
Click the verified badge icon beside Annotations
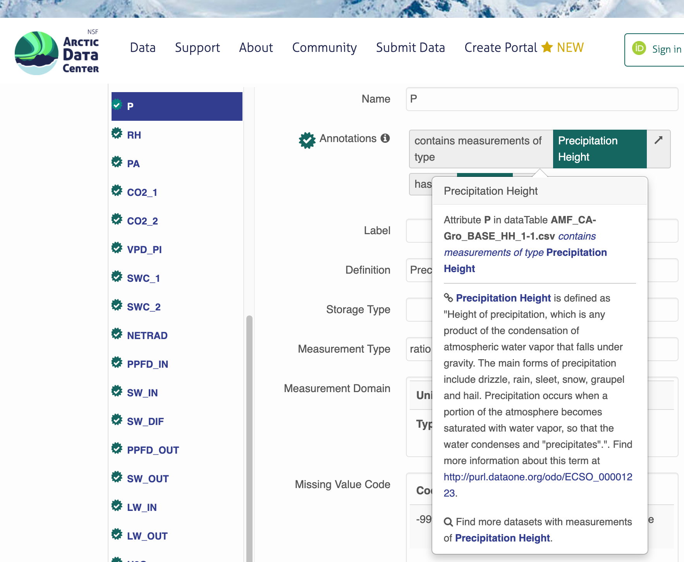pyautogui.click(x=307, y=140)
